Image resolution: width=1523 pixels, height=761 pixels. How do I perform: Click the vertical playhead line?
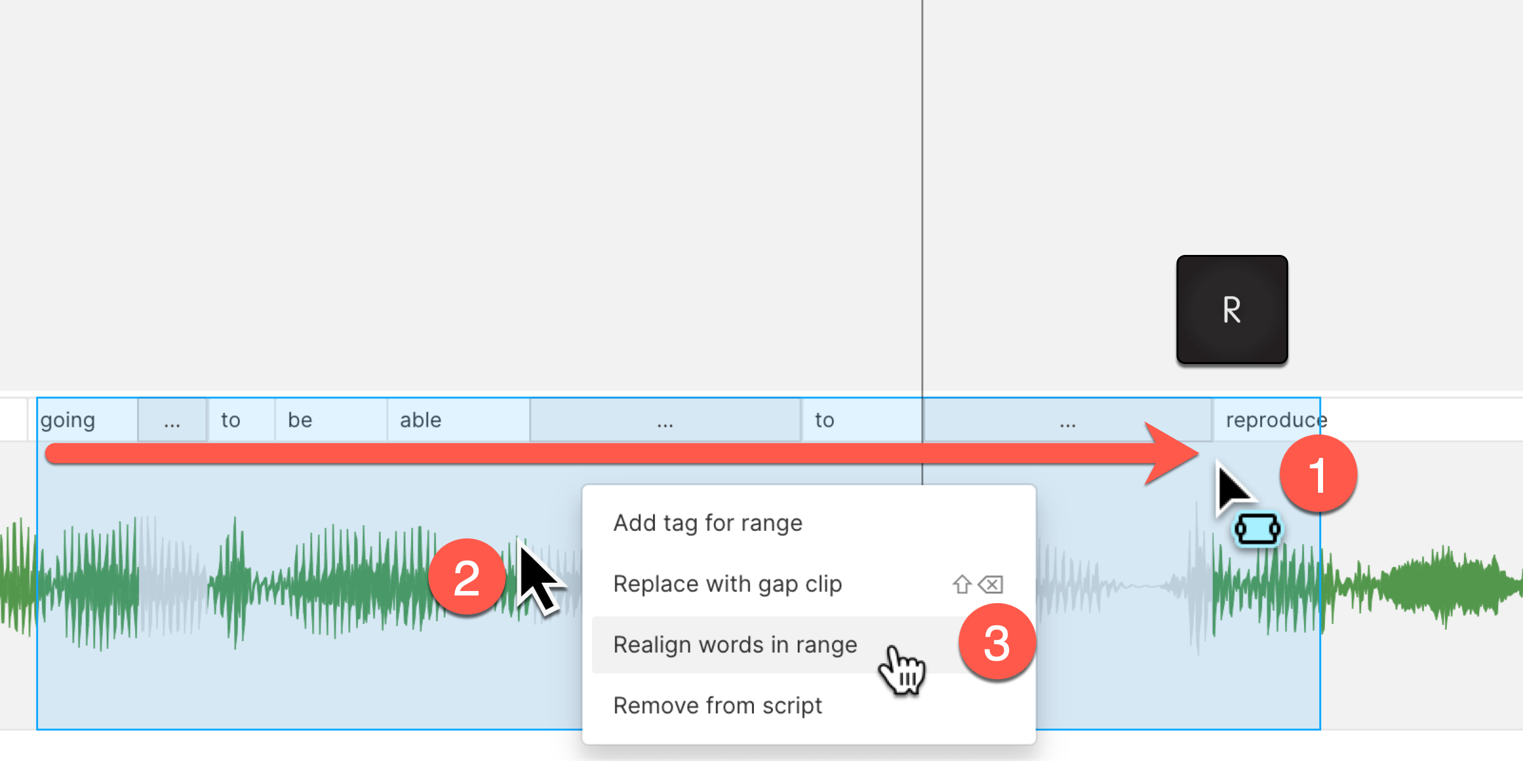[x=922, y=190]
